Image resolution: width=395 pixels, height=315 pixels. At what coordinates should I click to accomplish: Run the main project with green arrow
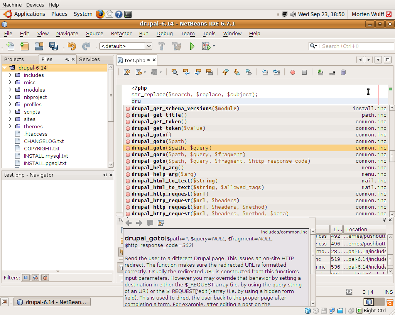[192, 46]
